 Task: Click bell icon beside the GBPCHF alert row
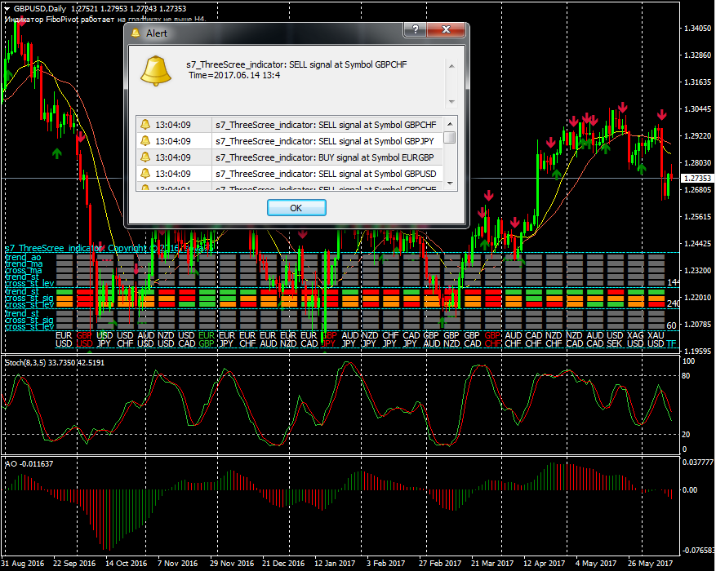click(145, 124)
